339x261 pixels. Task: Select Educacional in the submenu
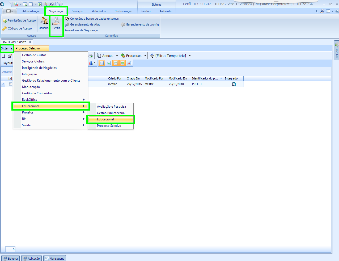pyautogui.click(x=111, y=119)
